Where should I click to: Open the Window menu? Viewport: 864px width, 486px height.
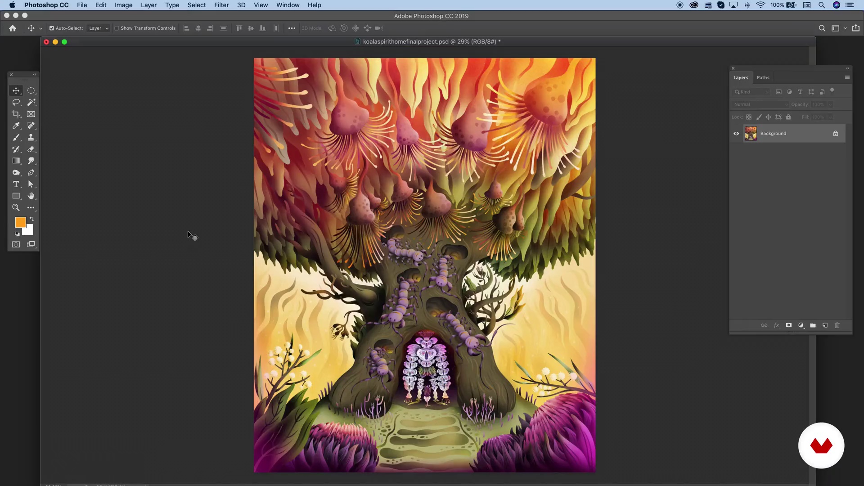pyautogui.click(x=288, y=5)
